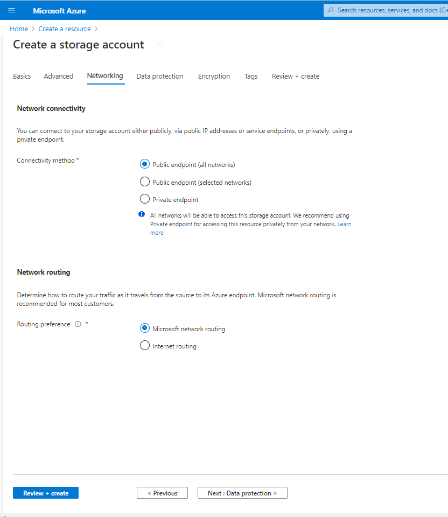Click the Previous button

tap(162, 493)
